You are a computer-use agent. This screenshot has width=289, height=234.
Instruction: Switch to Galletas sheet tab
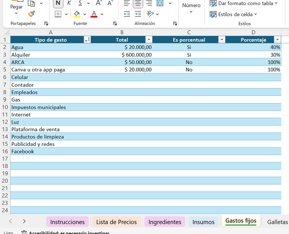click(277, 222)
